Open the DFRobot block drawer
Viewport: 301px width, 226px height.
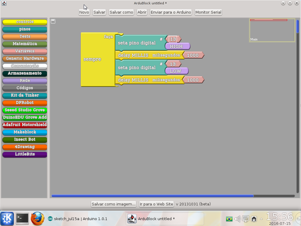pyautogui.click(x=25, y=103)
